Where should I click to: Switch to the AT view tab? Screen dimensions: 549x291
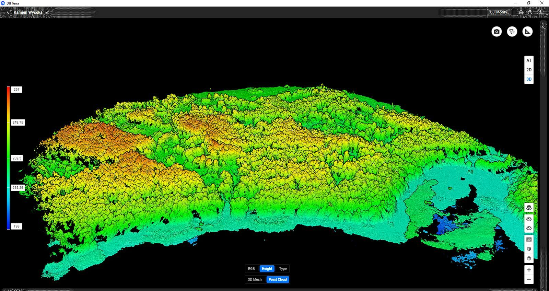(x=529, y=60)
